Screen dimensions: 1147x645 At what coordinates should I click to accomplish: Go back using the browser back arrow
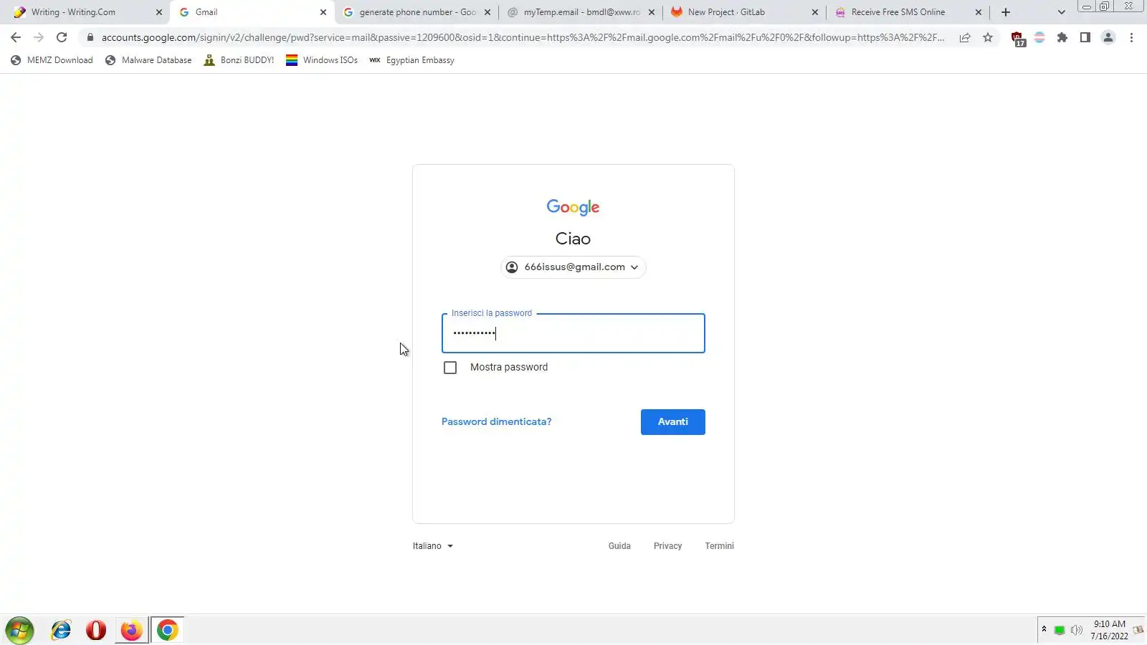pos(16,37)
